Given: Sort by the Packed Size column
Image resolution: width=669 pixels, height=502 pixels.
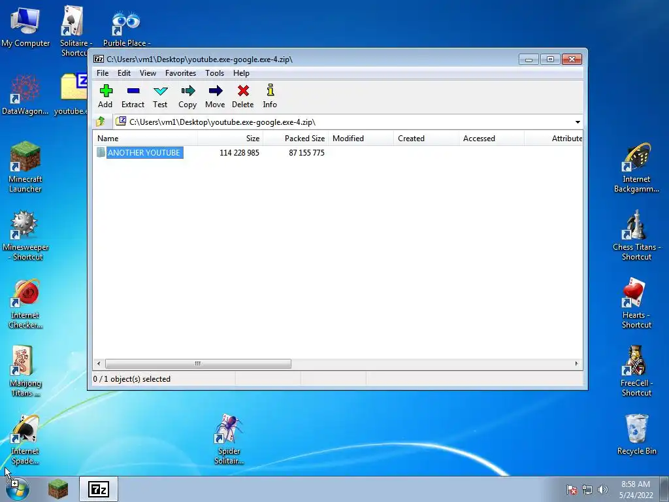Looking at the screenshot, I should click(x=296, y=139).
